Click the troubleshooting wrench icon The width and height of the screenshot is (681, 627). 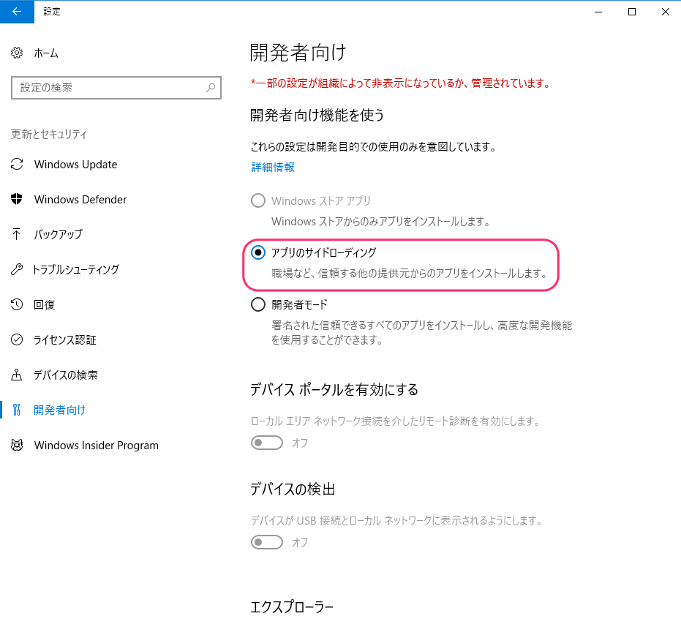click(18, 270)
